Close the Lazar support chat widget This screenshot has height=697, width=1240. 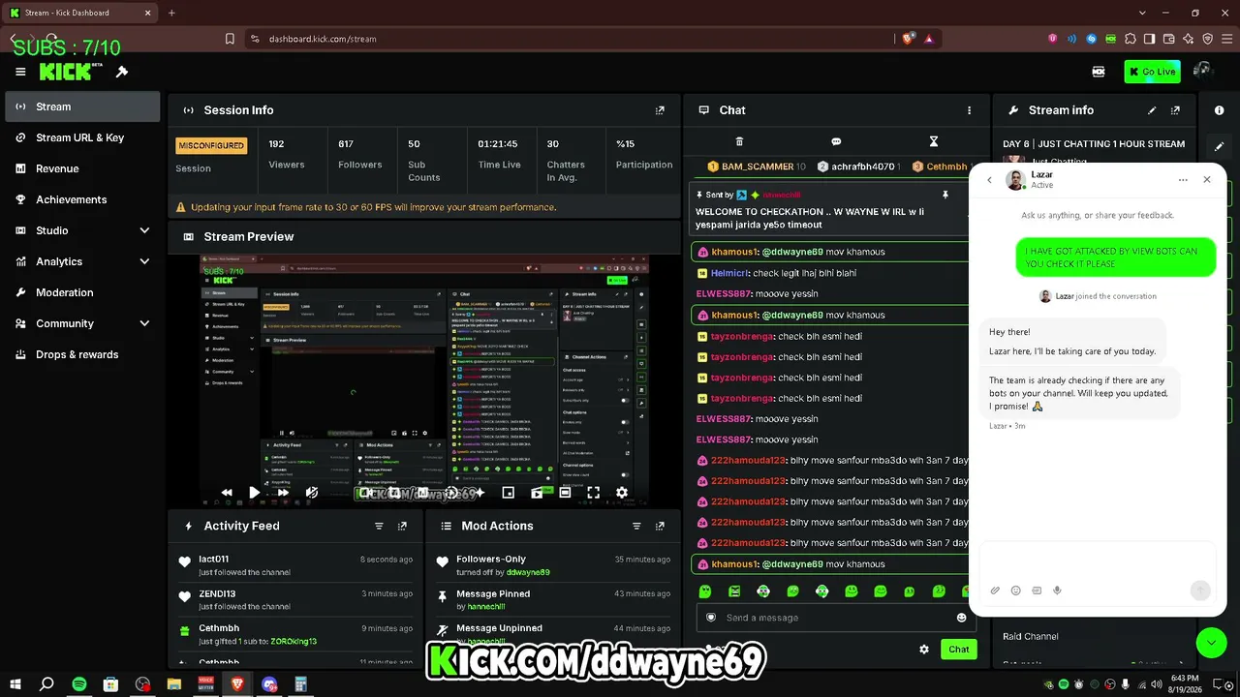tap(1207, 180)
